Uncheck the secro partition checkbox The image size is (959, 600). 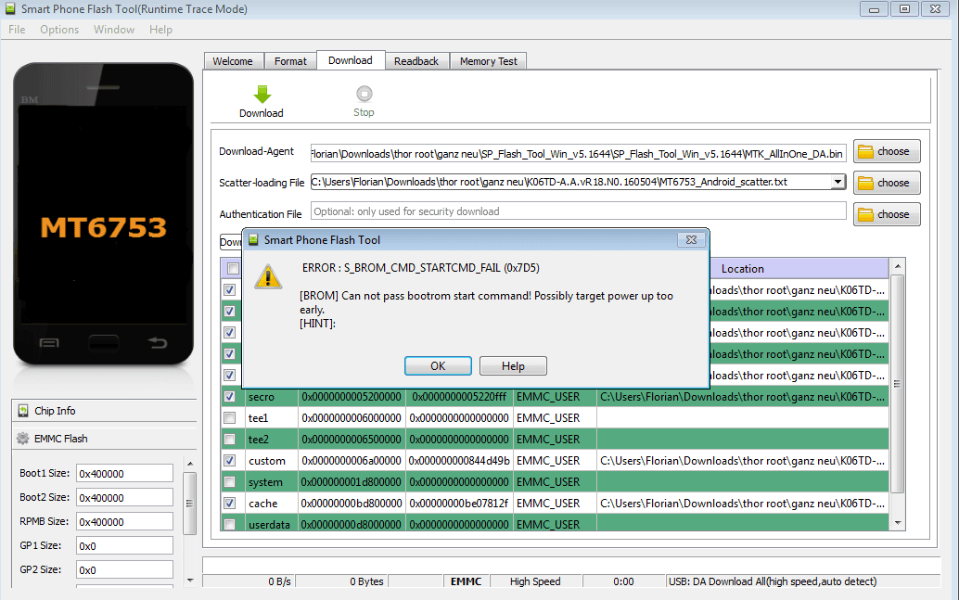[229, 396]
